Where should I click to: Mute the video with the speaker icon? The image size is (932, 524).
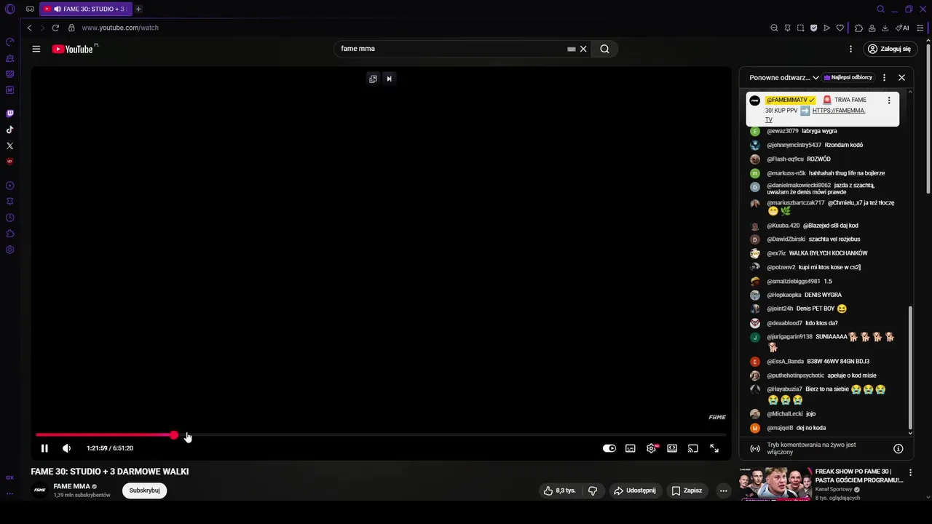[66, 448]
